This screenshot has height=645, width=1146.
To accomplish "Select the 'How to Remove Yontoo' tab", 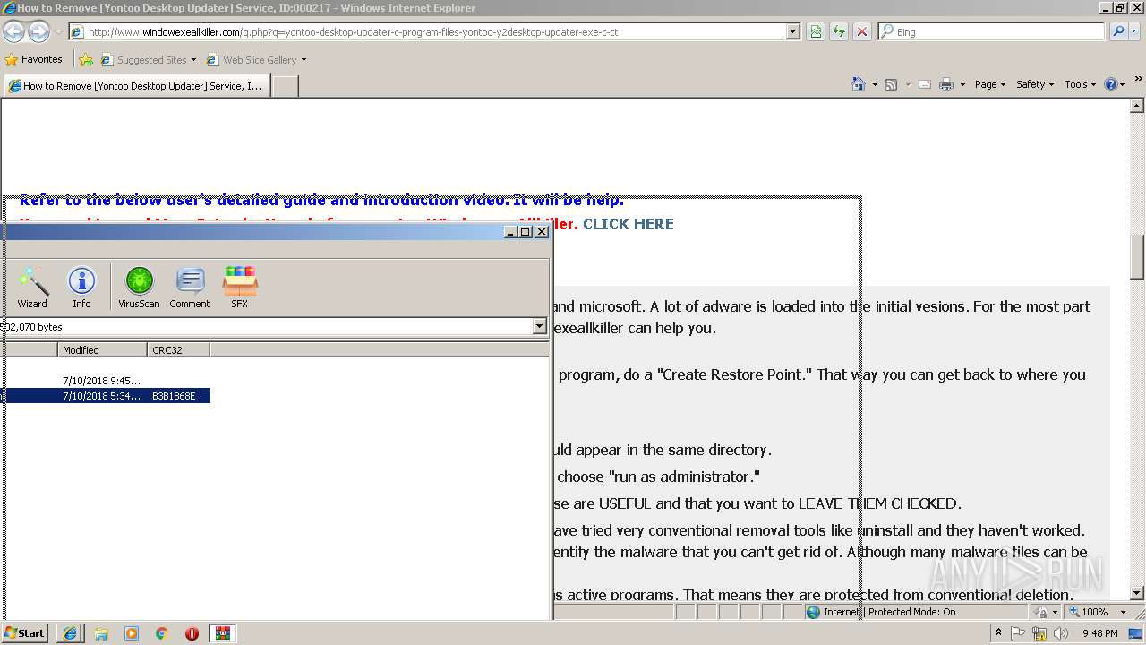I will coord(136,86).
